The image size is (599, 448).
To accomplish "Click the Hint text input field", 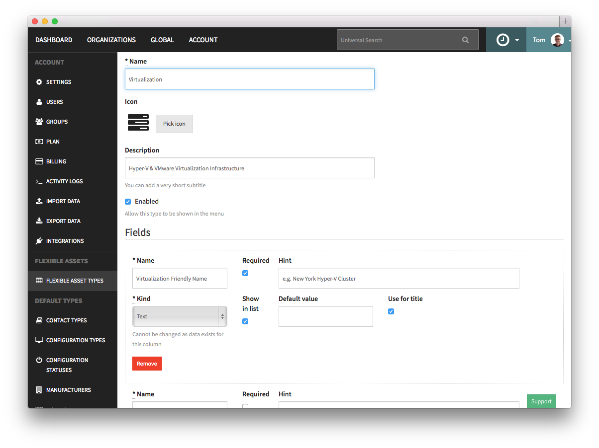I will 399,279.
